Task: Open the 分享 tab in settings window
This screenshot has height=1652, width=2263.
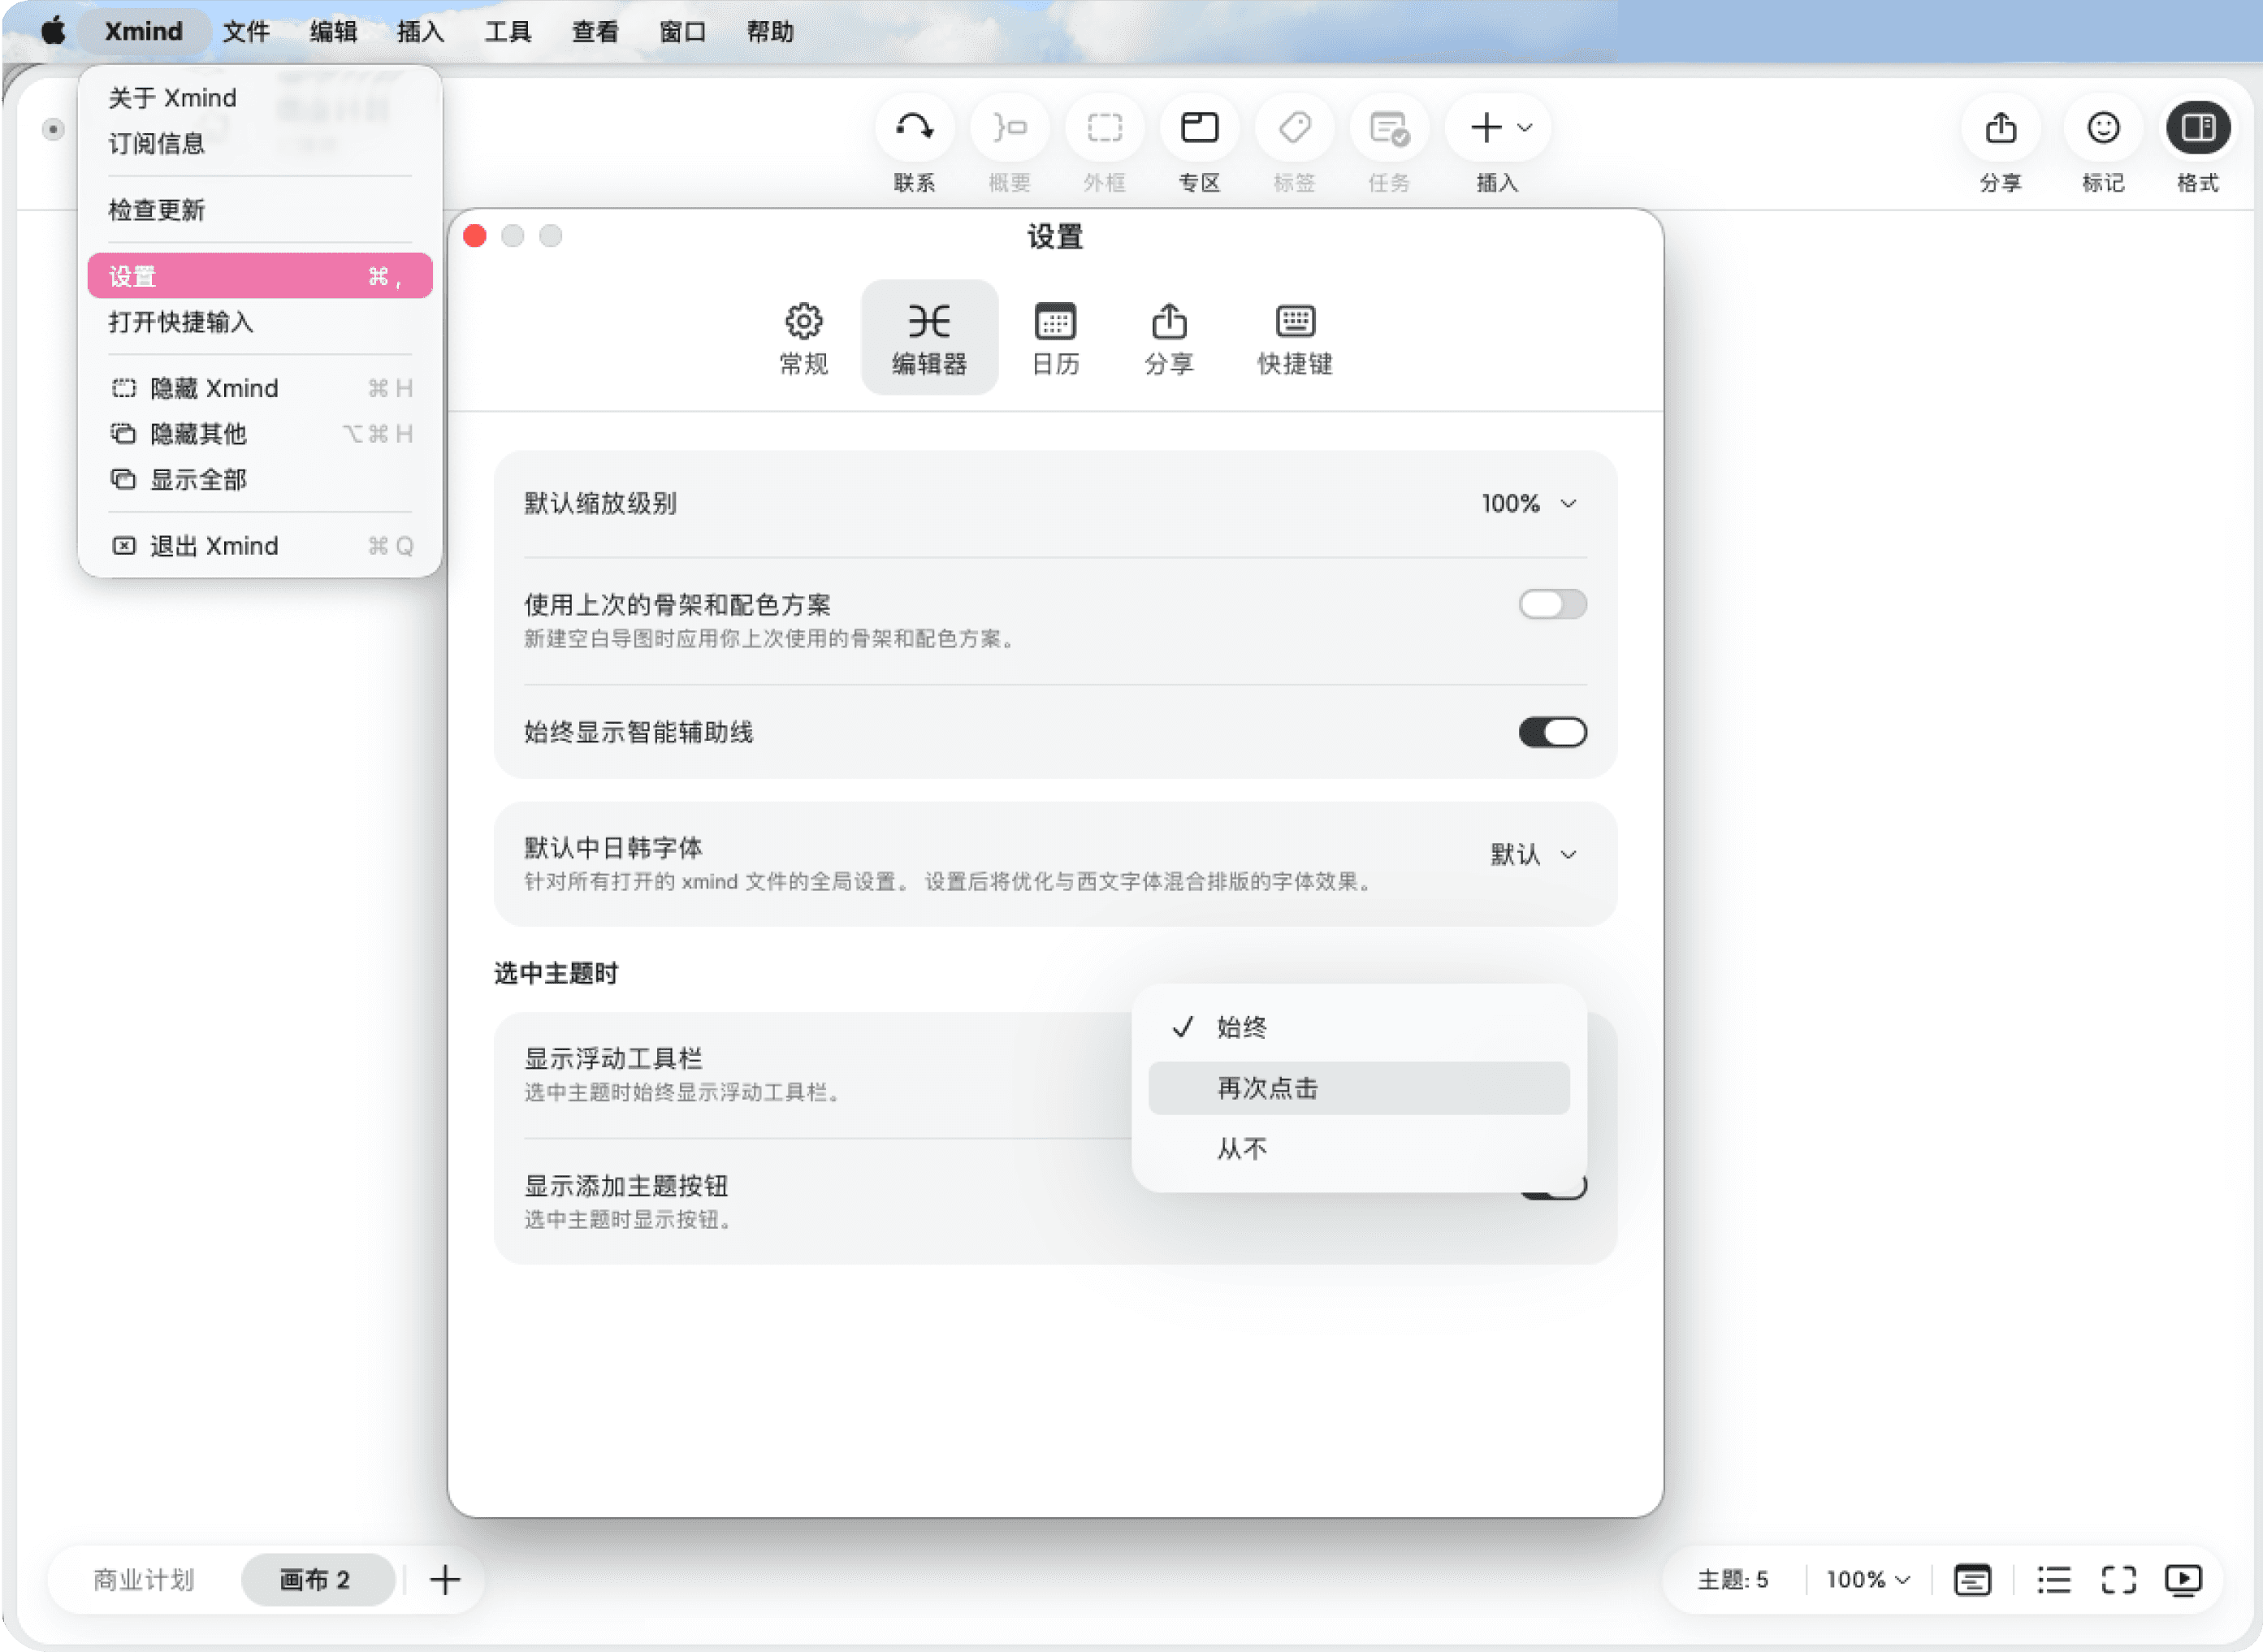Action: [1169, 338]
